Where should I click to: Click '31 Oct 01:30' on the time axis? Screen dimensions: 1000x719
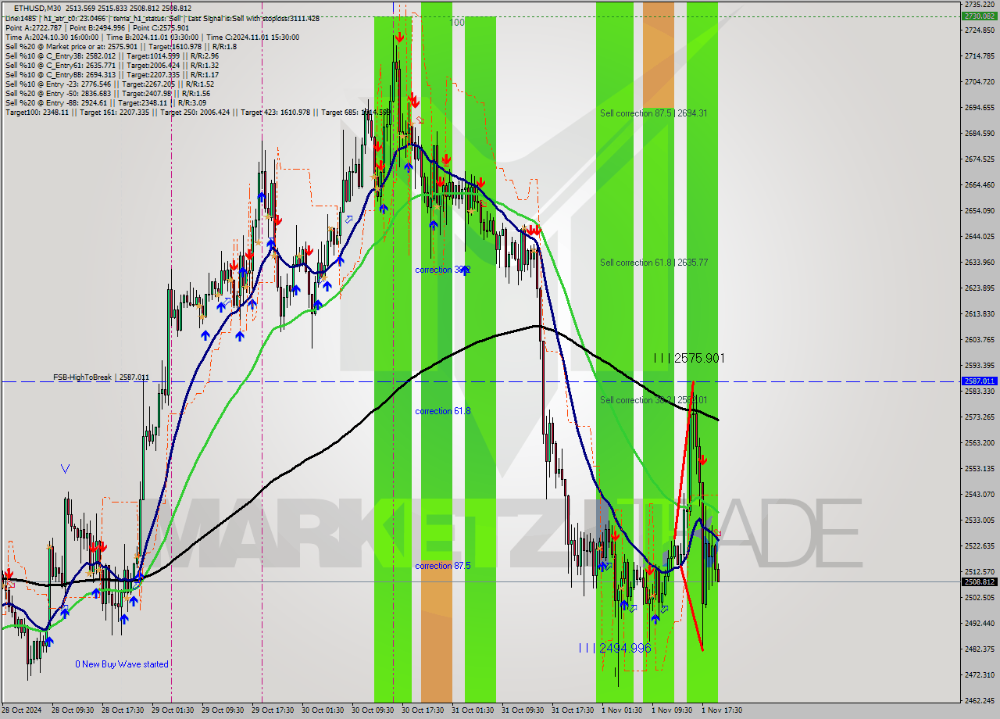(x=472, y=710)
